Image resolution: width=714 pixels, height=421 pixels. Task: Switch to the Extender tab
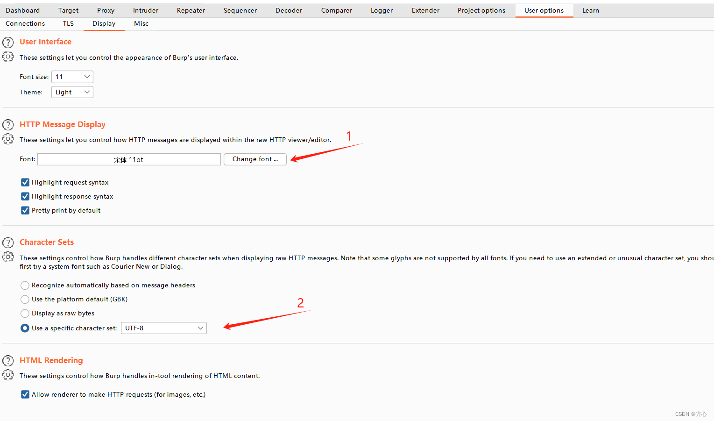click(425, 10)
